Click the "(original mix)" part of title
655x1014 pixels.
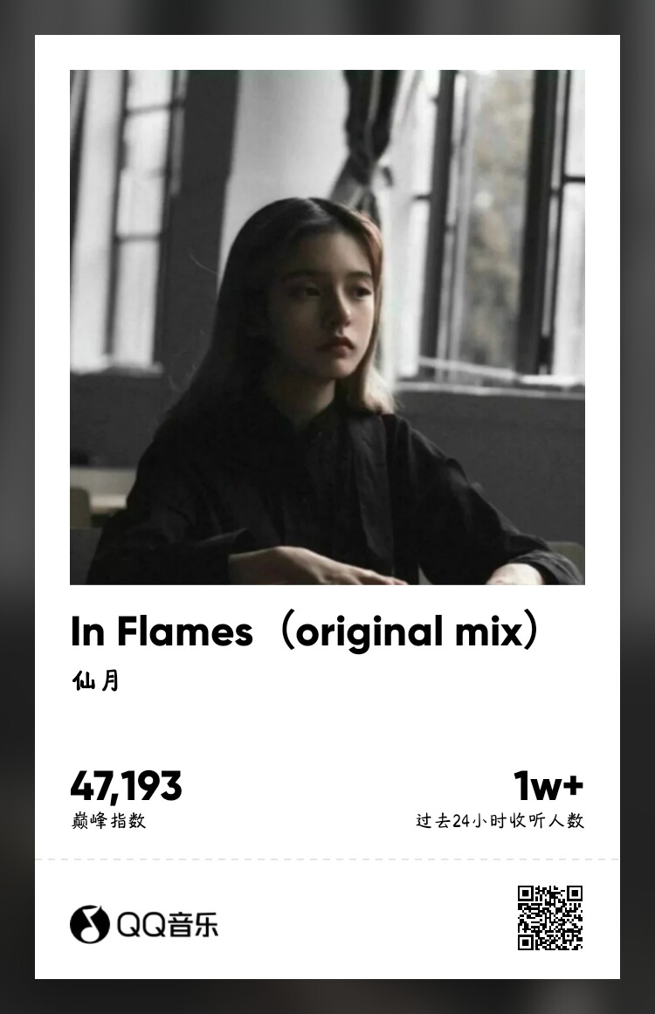(x=409, y=632)
